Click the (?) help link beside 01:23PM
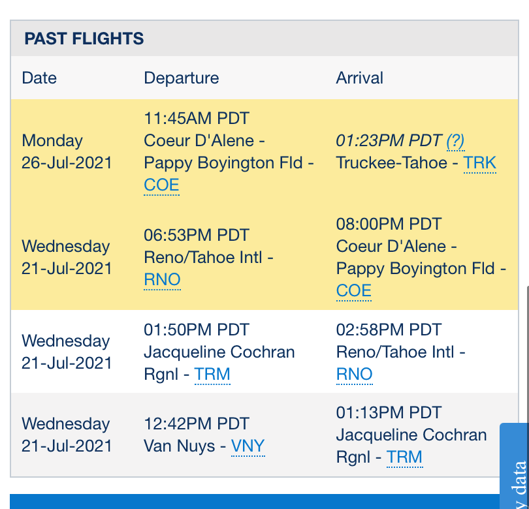The width and height of the screenshot is (529, 509). tap(455, 141)
